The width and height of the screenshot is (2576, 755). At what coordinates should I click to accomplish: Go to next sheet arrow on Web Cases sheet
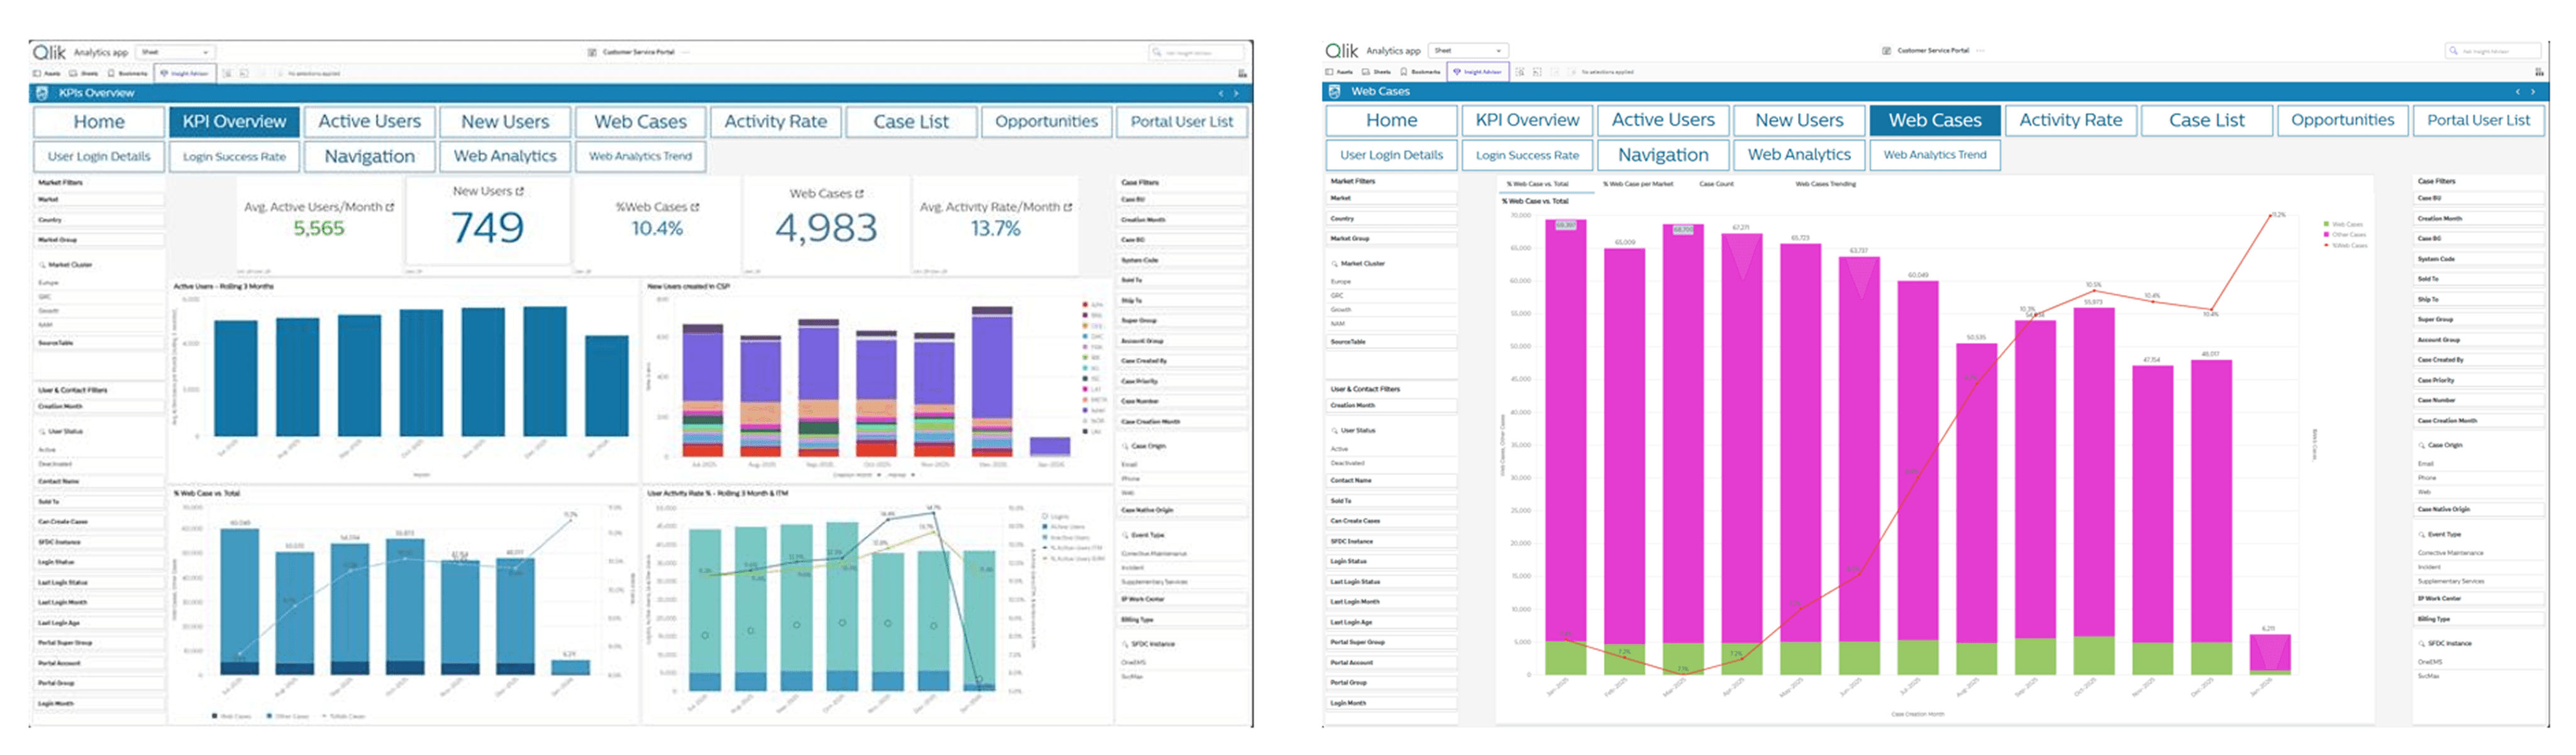point(2533,91)
